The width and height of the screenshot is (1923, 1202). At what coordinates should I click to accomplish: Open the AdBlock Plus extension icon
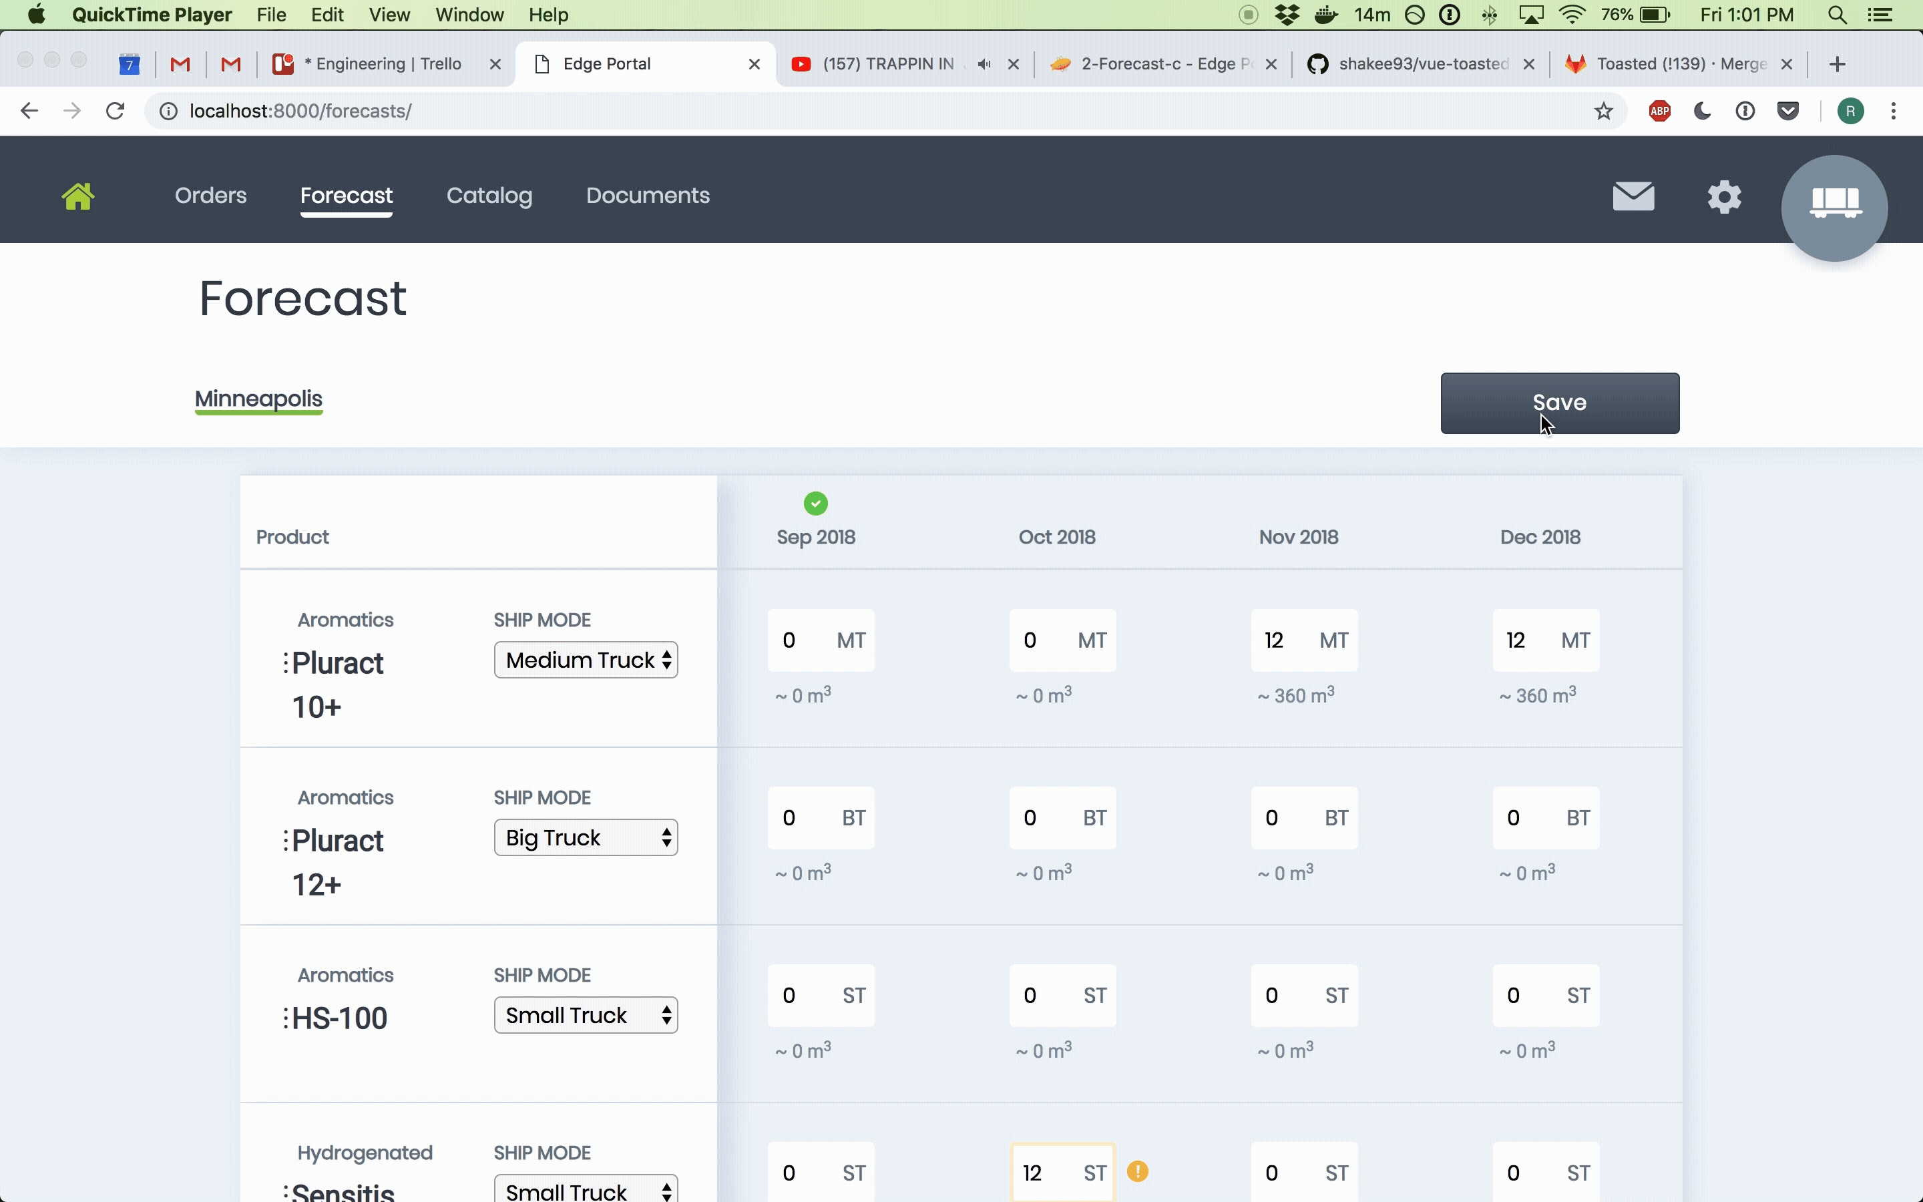pyautogui.click(x=1659, y=112)
